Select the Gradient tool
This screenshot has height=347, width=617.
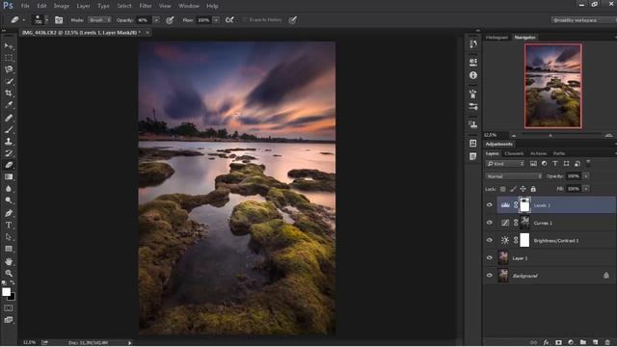9,176
